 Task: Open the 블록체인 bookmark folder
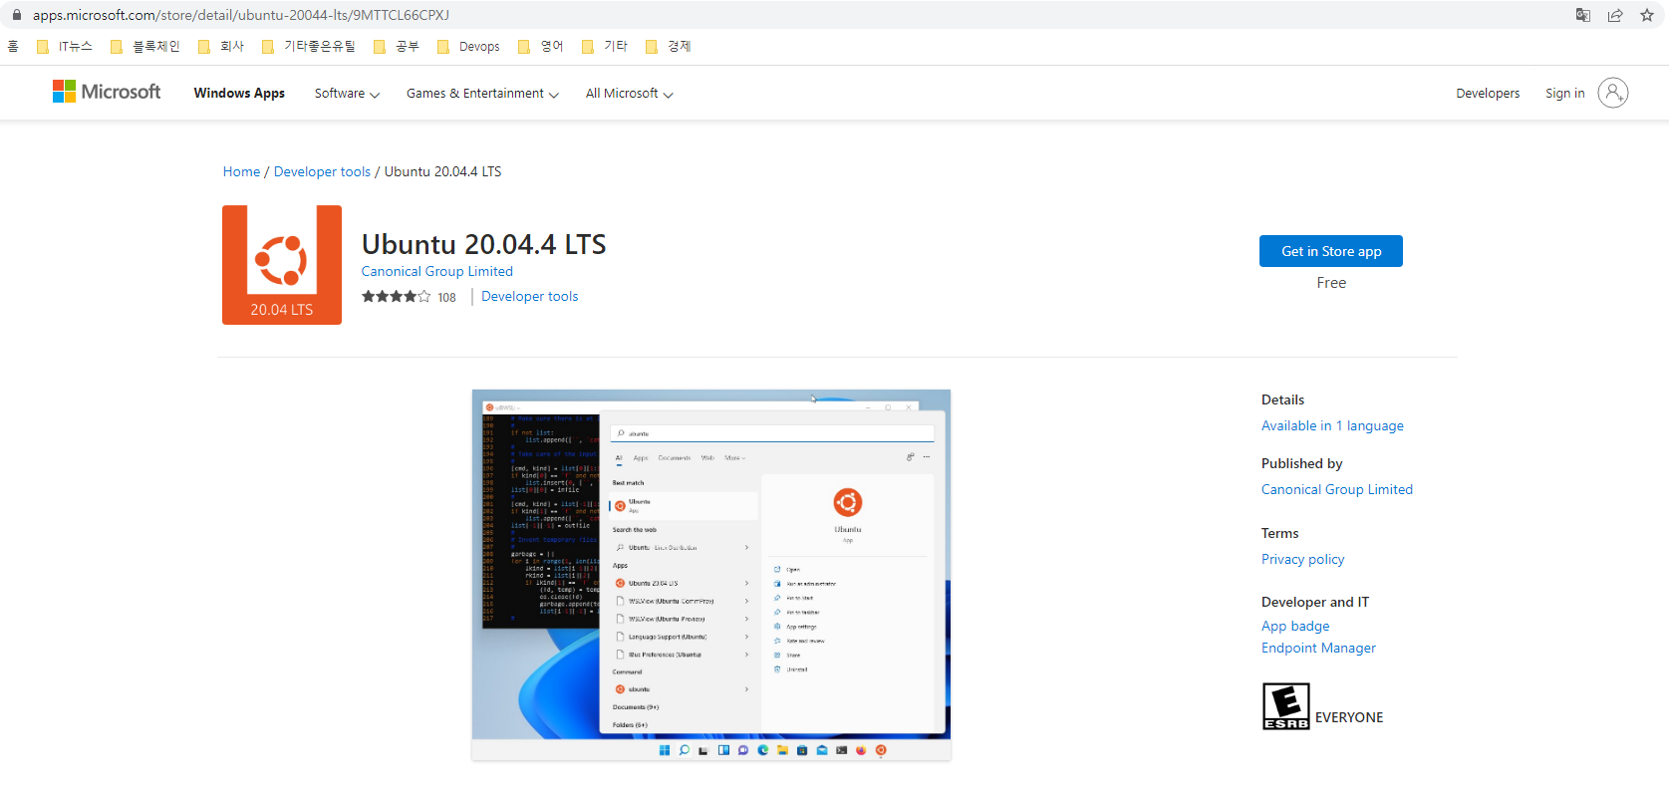(145, 47)
